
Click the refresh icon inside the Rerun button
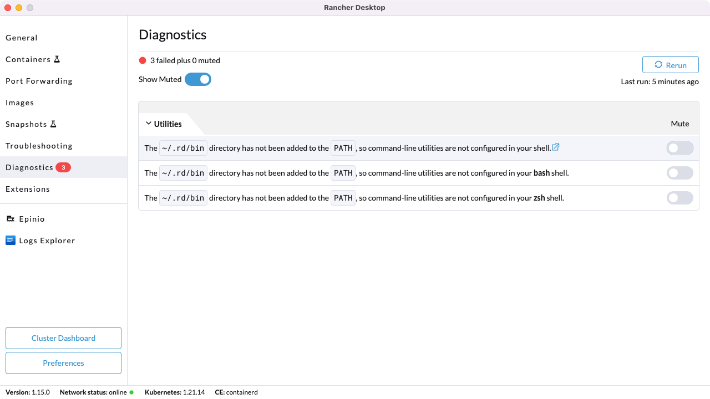pos(660,64)
